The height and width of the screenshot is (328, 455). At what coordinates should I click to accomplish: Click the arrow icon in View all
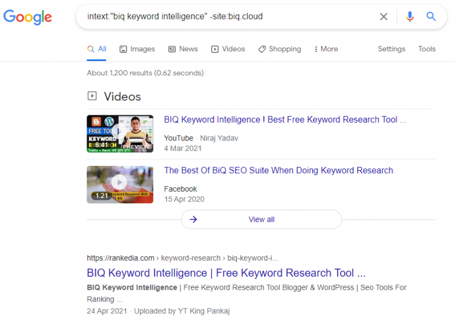193,219
